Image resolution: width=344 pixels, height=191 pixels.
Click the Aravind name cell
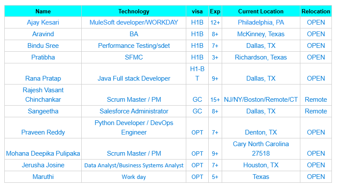pos(43,34)
